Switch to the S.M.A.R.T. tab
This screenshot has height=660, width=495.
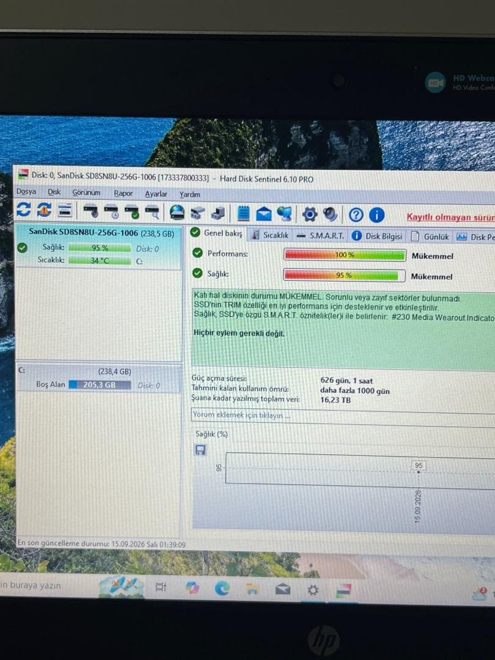[321, 236]
